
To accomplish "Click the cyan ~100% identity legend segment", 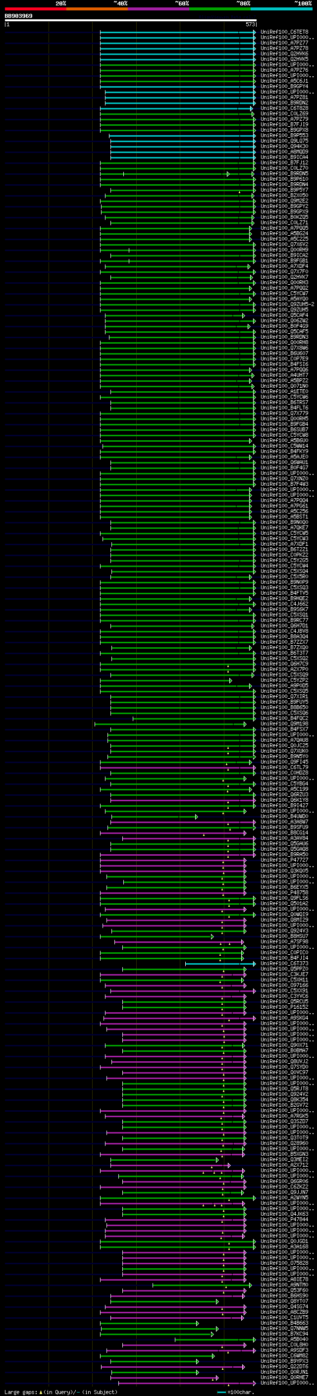I will pyautogui.click(x=281, y=9).
